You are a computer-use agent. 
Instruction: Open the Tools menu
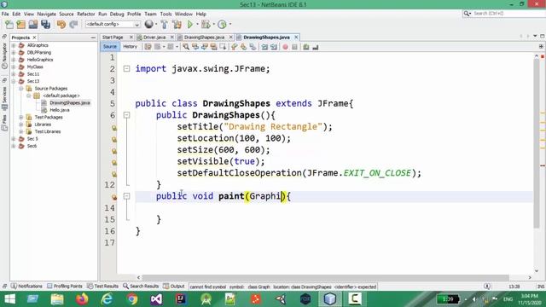166,14
